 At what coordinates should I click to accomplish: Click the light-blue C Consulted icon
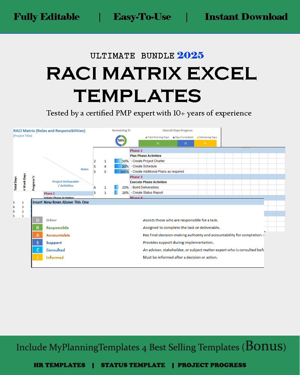37,250
